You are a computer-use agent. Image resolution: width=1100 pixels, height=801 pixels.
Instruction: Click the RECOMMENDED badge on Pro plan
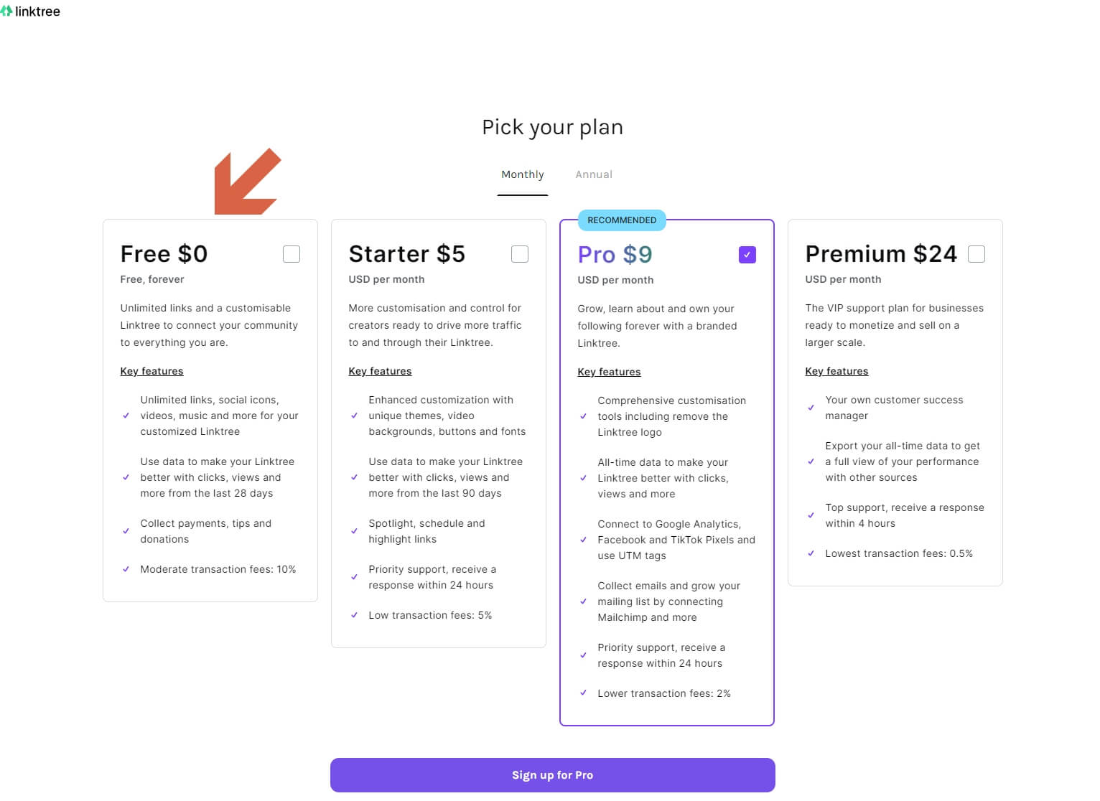pyautogui.click(x=622, y=220)
